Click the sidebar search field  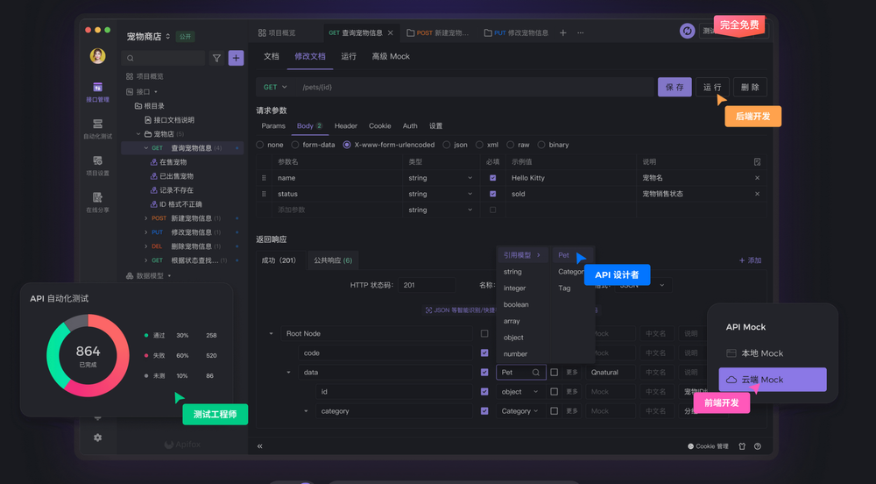click(165, 58)
